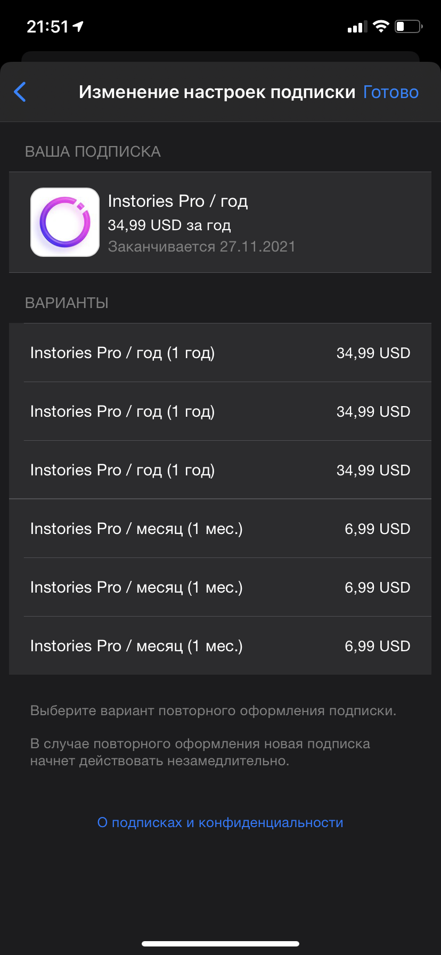The width and height of the screenshot is (441, 955).
Task: Tap the Заканчивается 27.11.2021 expiry text
Action: [x=201, y=247]
